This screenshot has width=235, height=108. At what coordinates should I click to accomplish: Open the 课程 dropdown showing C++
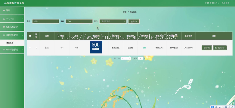pyautogui.click(x=79, y=21)
